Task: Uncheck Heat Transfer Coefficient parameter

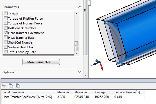Action: [6, 33]
